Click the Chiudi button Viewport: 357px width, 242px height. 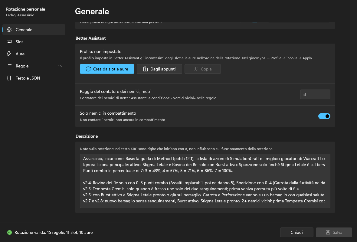(297, 232)
